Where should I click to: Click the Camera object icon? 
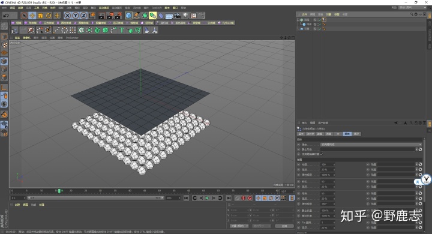click(x=177, y=16)
